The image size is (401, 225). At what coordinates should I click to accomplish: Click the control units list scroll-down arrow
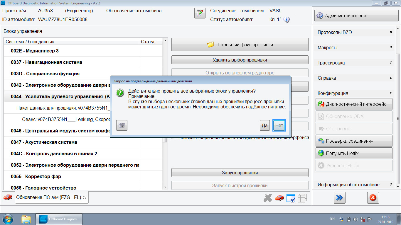click(x=165, y=187)
